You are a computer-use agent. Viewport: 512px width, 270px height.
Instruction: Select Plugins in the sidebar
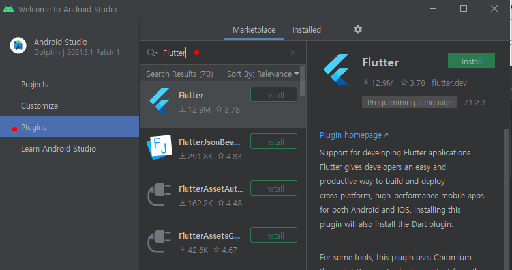pyautogui.click(x=69, y=127)
